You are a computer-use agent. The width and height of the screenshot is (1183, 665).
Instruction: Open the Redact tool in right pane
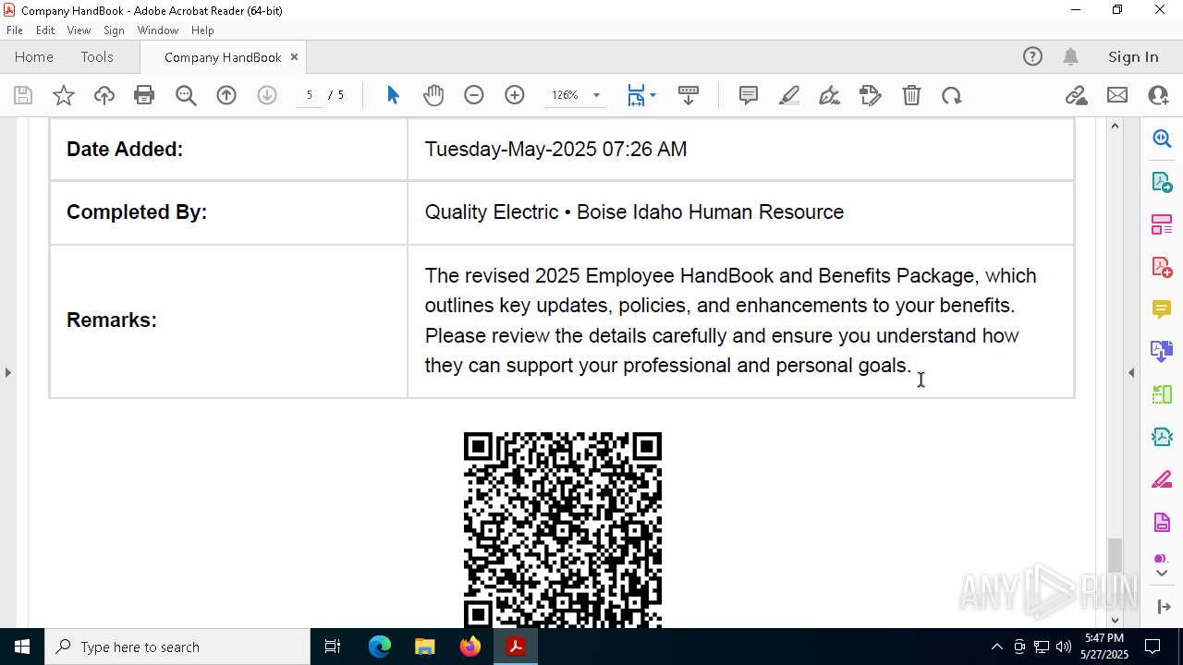coord(1162,480)
